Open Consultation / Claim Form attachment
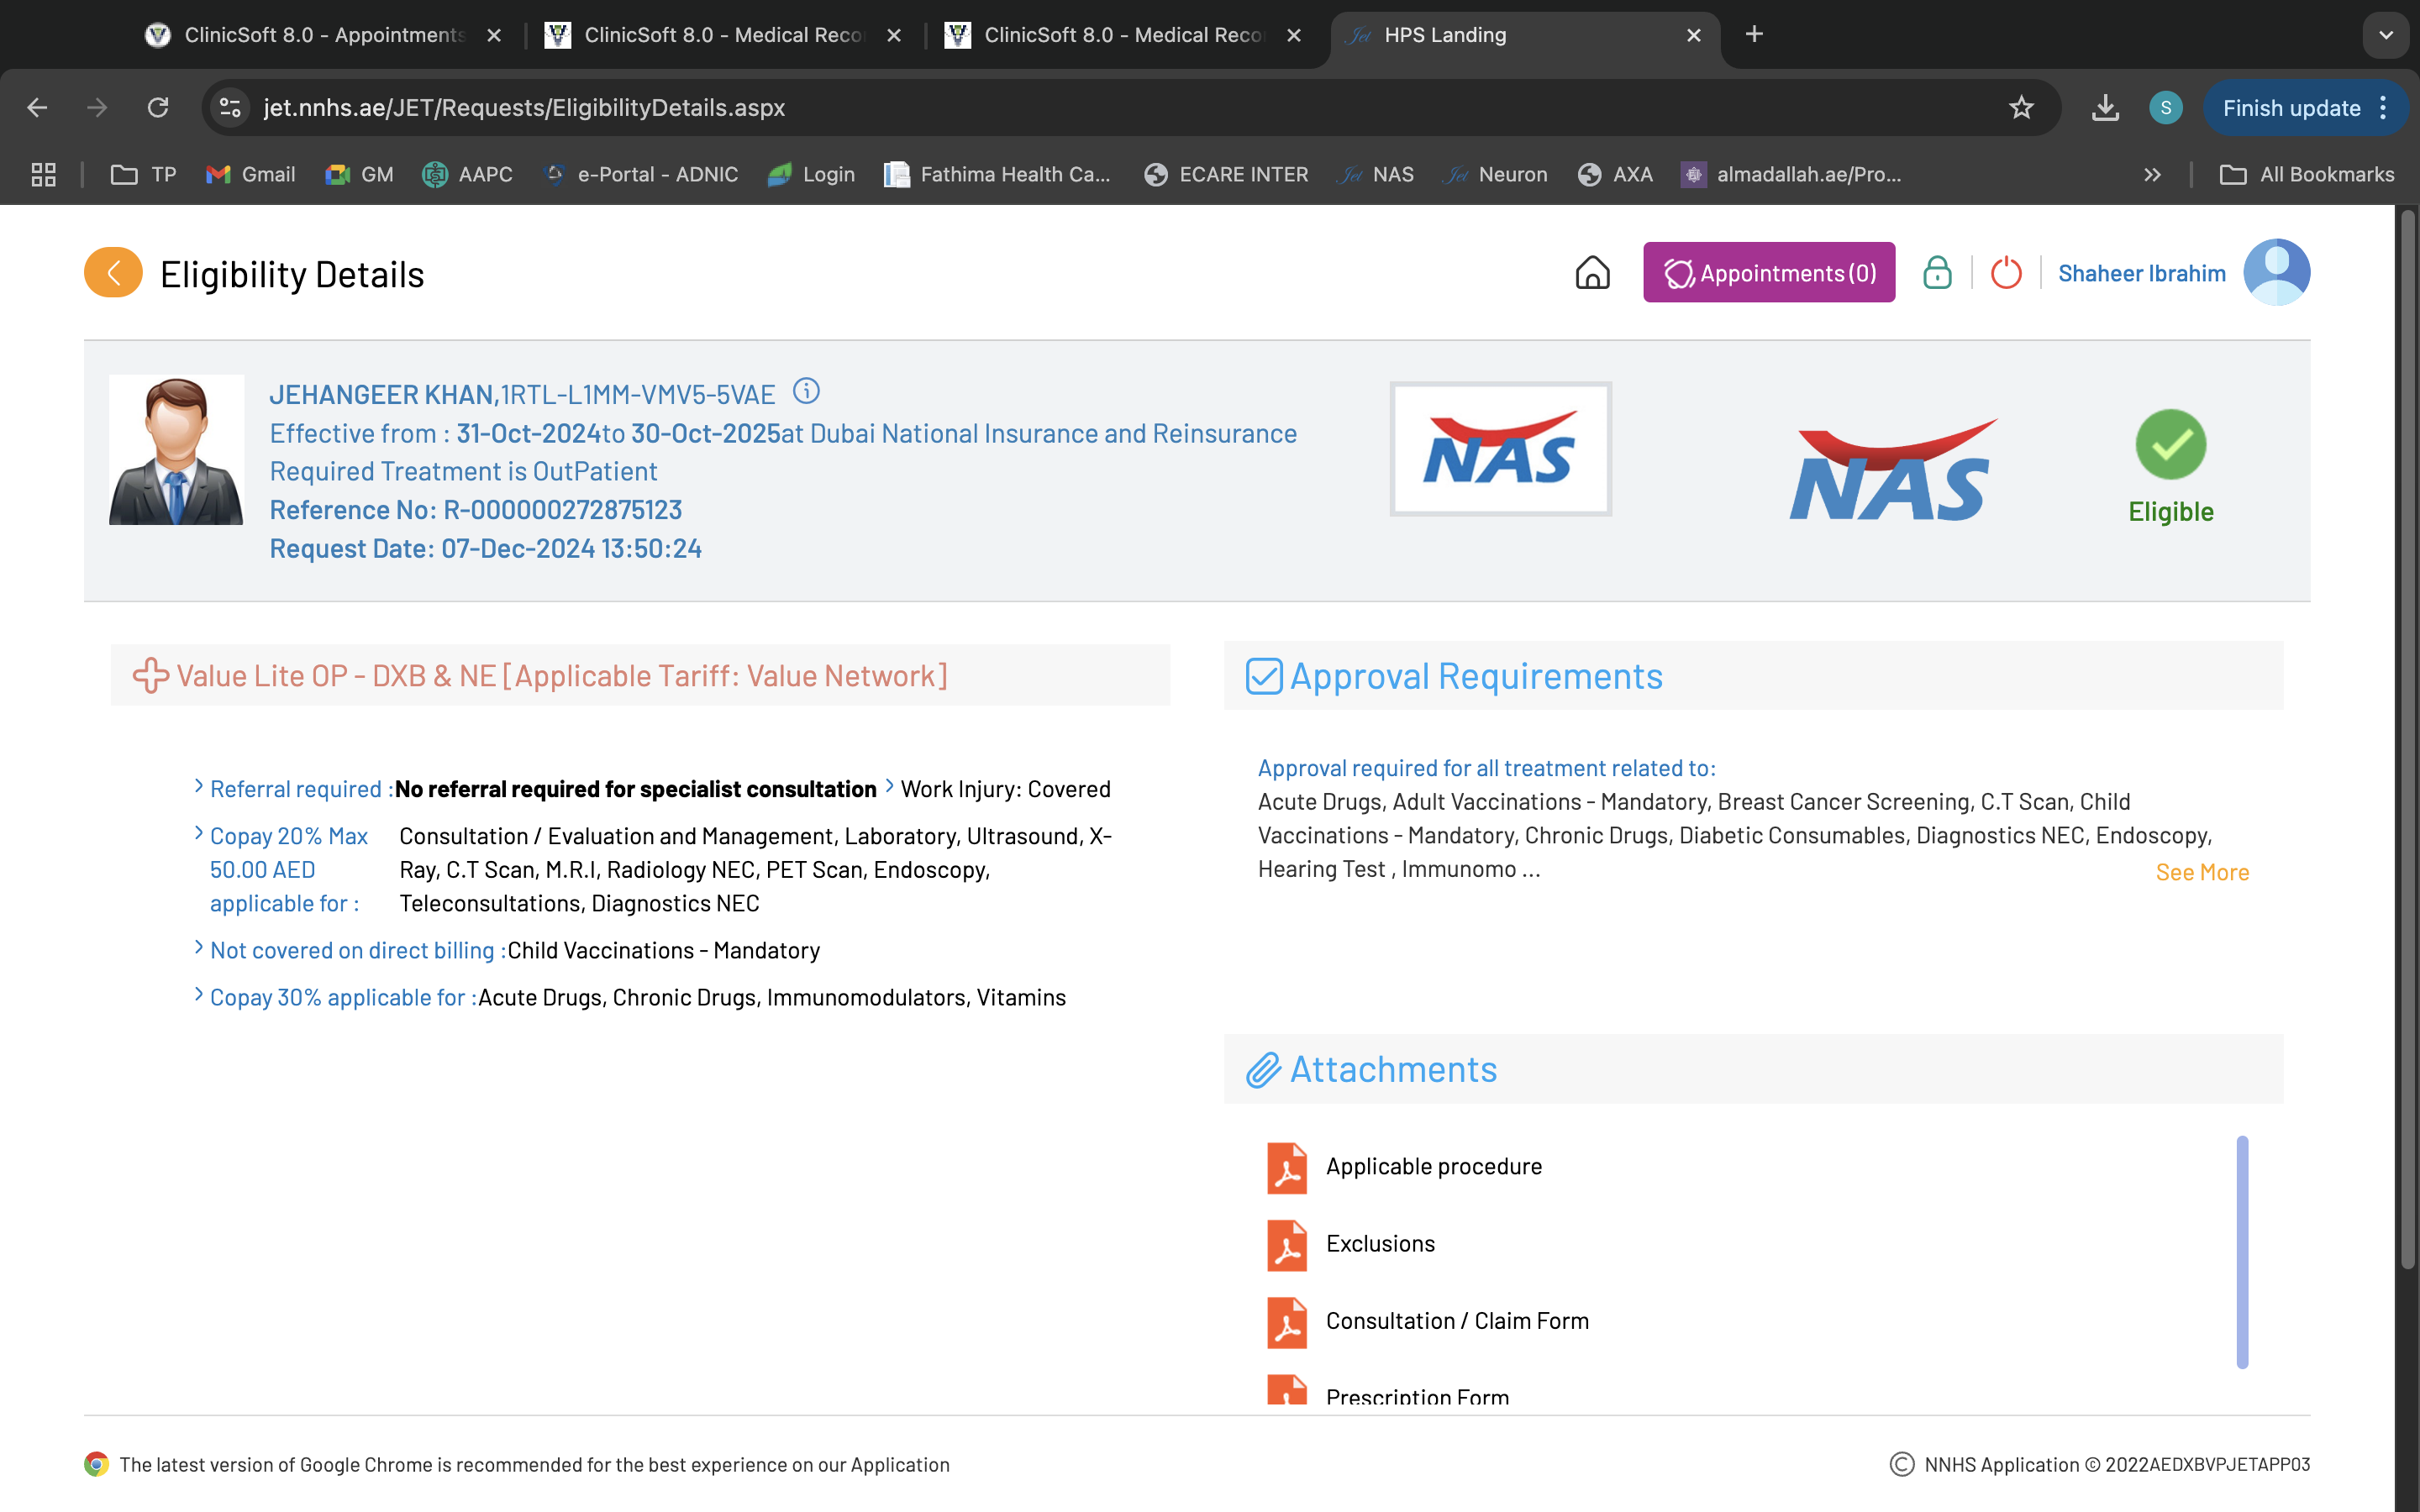This screenshot has height=1512, width=2420. 1456,1321
